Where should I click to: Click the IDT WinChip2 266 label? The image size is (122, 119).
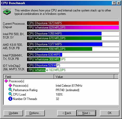tap(14, 67)
